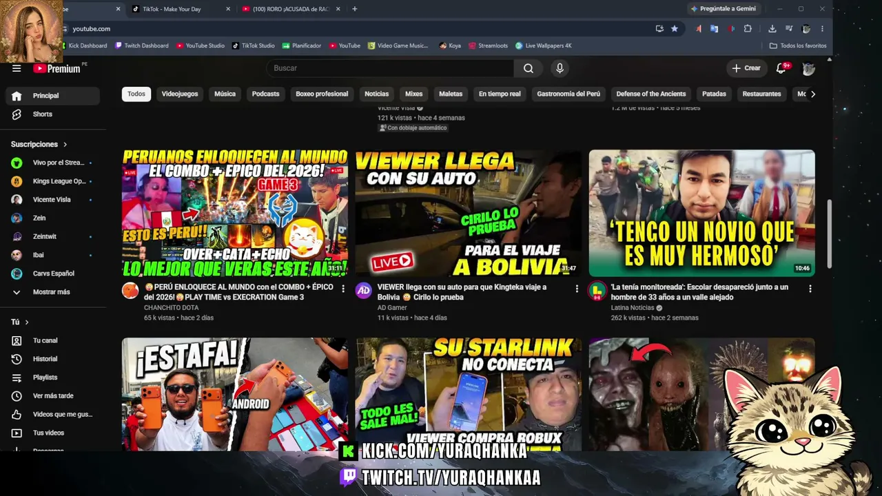Expand Mostrar más subscriptions
882x496 pixels.
52,292
